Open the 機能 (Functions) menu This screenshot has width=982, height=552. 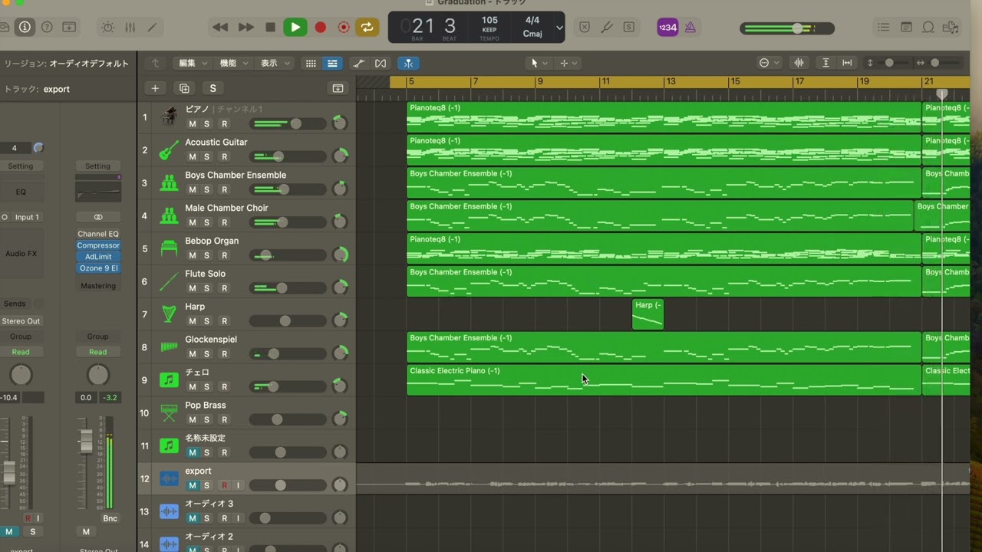232,63
